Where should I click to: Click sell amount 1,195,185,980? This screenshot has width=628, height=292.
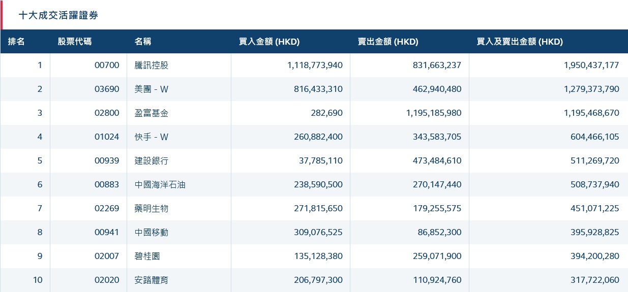click(x=434, y=113)
